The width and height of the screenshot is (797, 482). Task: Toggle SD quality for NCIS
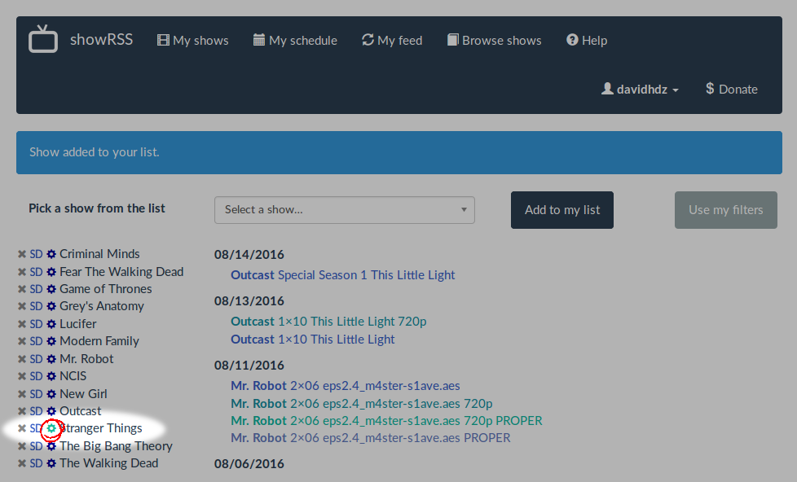(36, 376)
